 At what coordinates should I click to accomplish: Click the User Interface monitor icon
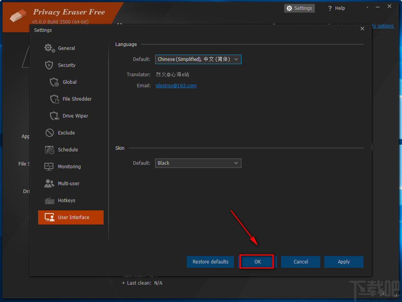(49, 217)
